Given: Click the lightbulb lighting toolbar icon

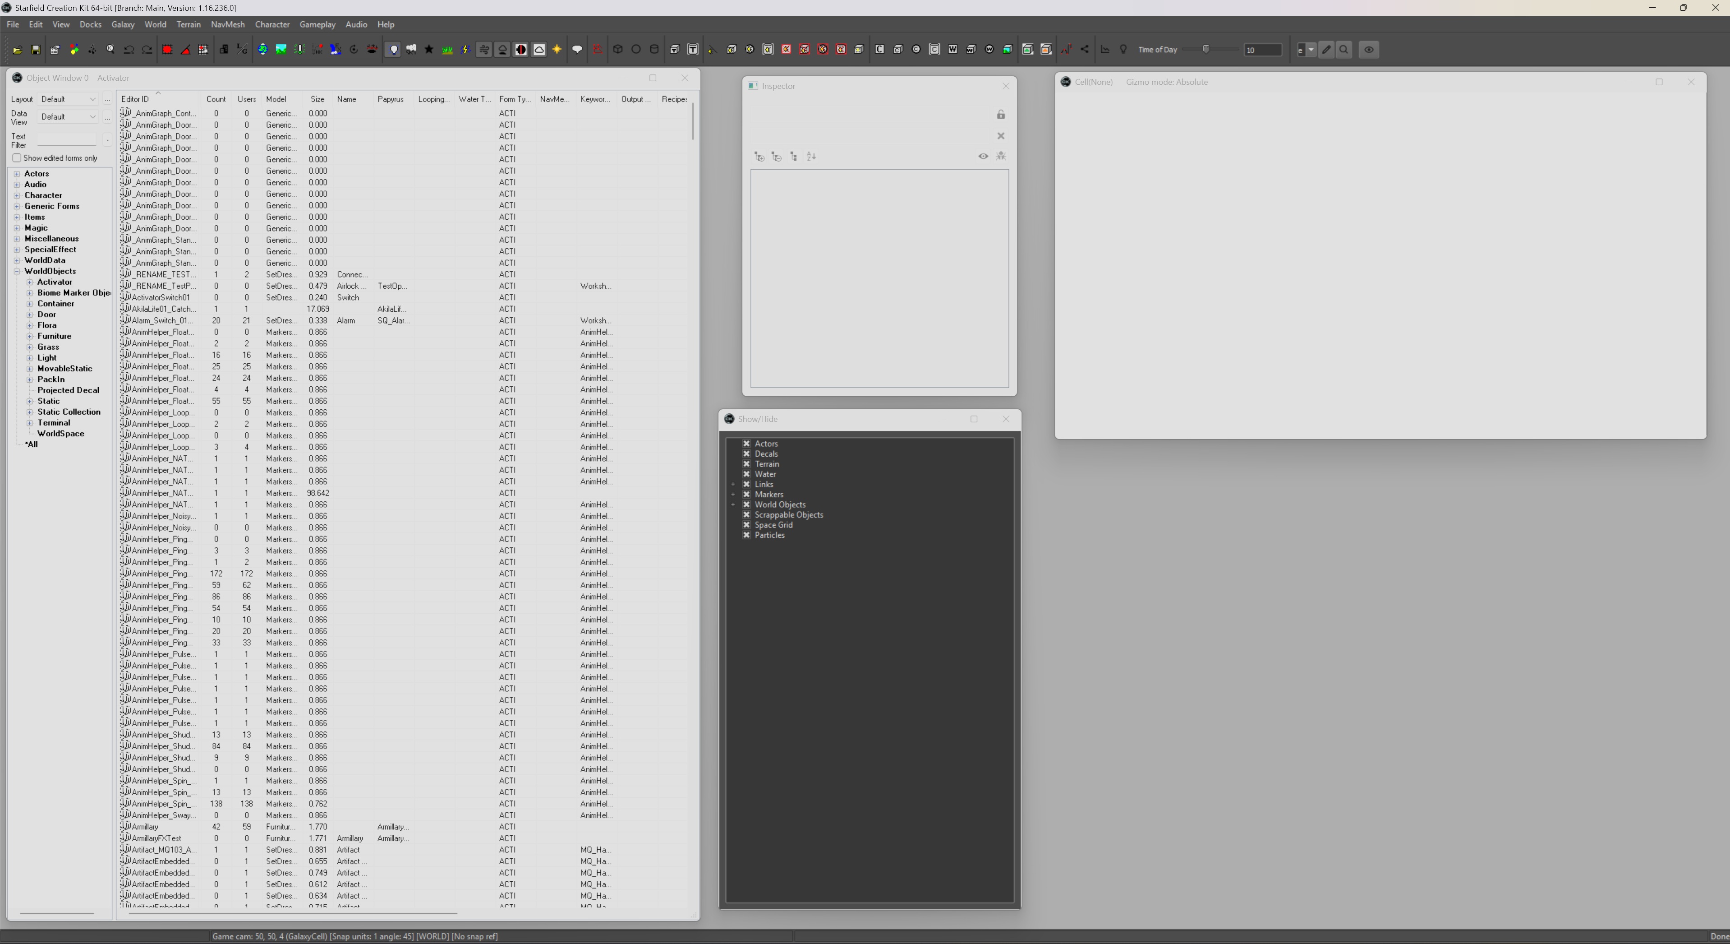Looking at the screenshot, I should click(394, 50).
